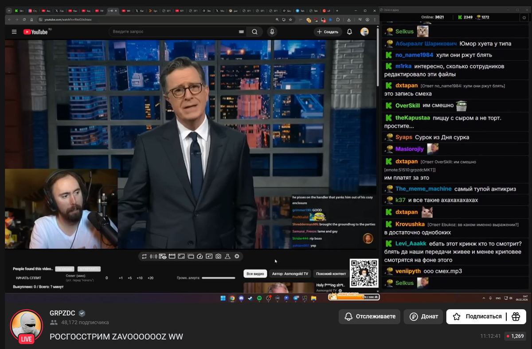The height and width of the screenshot is (349, 532).
Task: Click chat username Krovushka
Action: [x=410, y=224]
